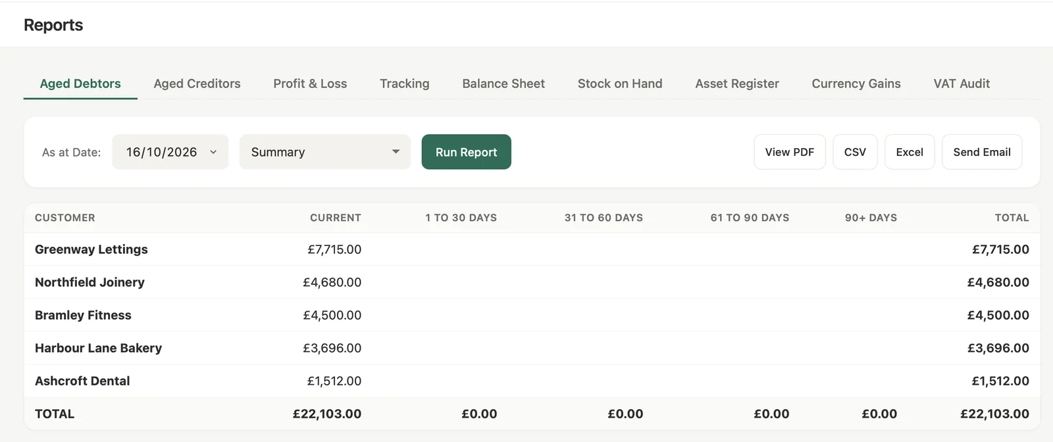Select the VAT Audit tab

tap(962, 84)
